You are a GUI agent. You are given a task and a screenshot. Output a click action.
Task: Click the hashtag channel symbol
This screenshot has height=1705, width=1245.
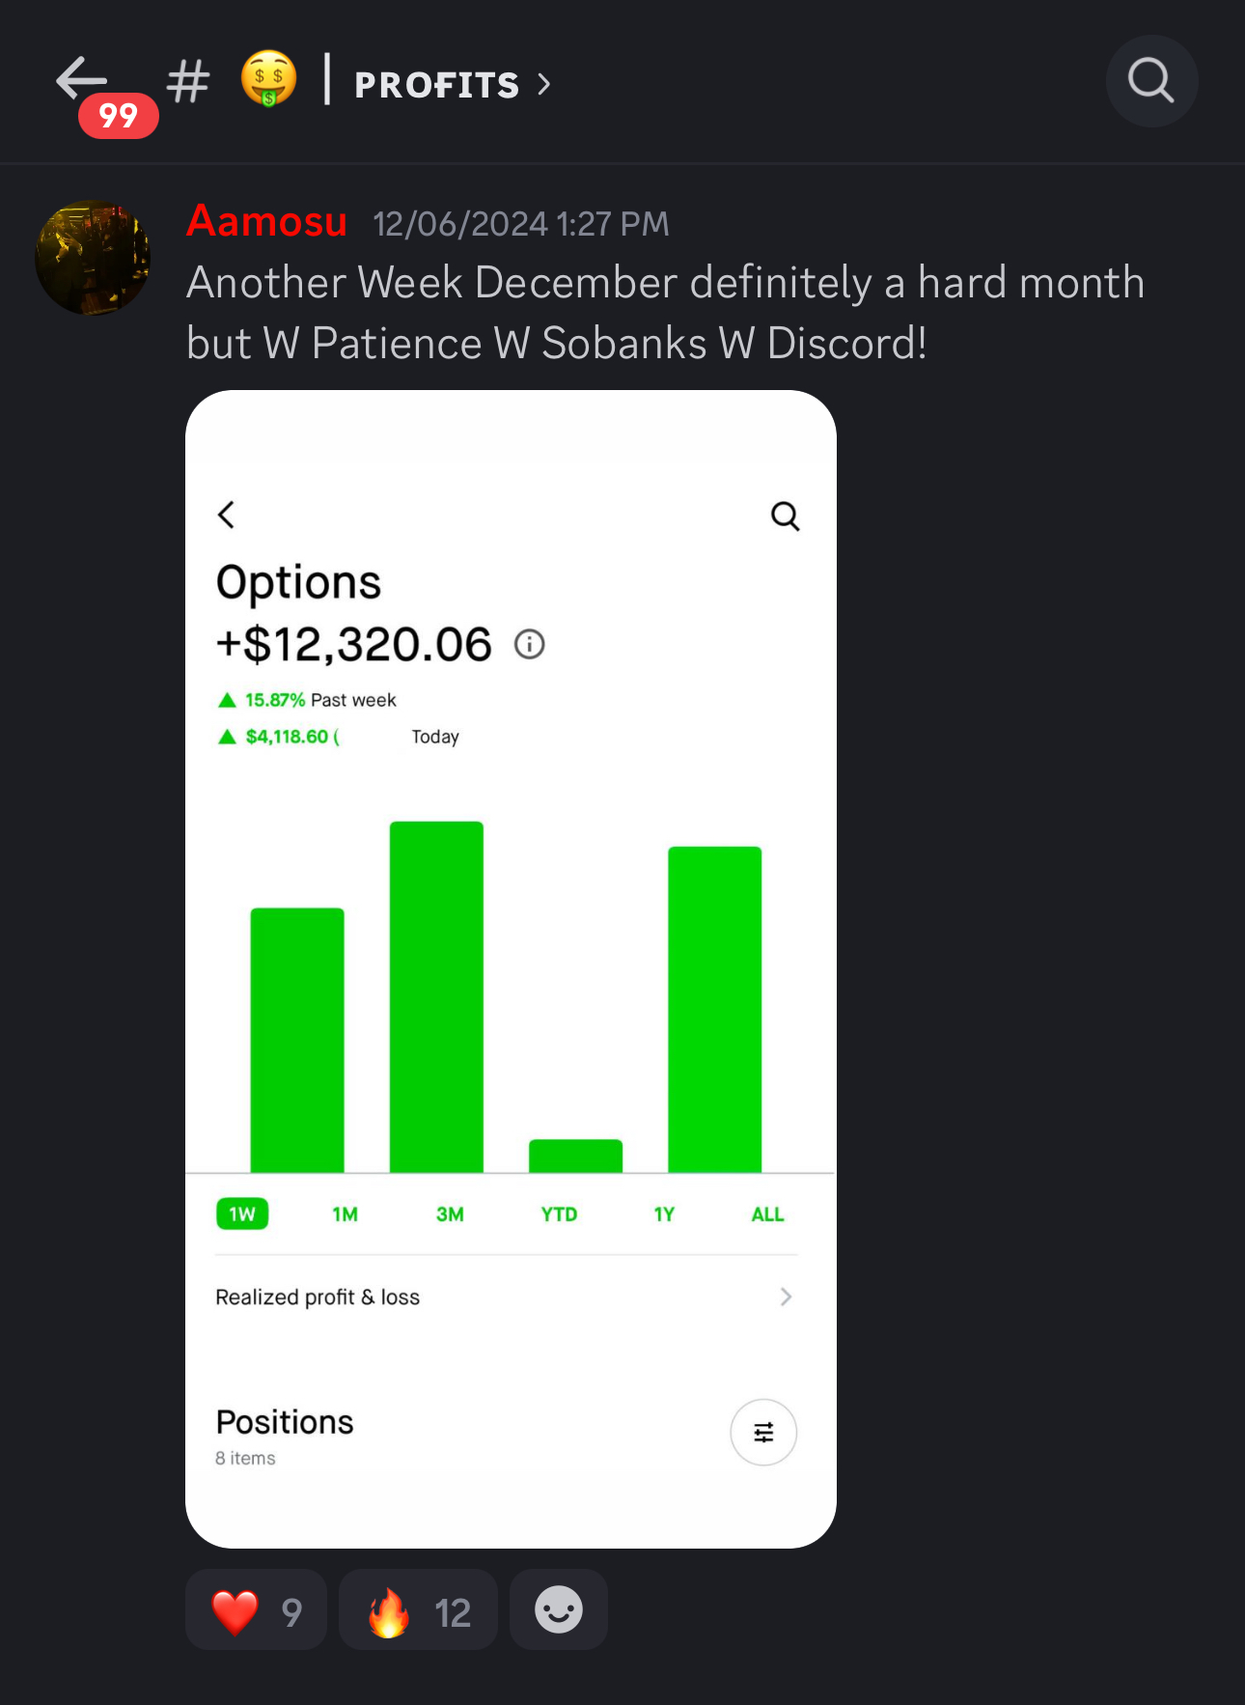(188, 82)
